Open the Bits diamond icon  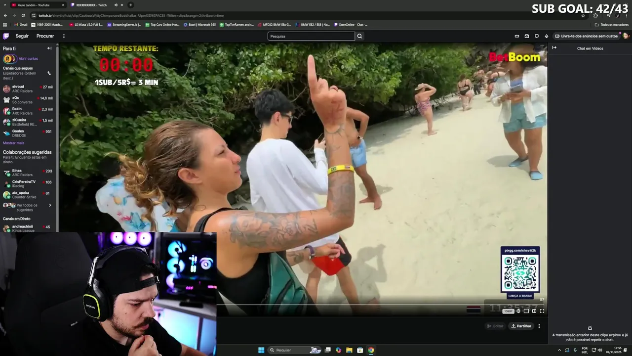click(x=547, y=36)
